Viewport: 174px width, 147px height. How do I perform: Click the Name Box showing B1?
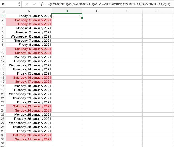[x=9, y=4]
